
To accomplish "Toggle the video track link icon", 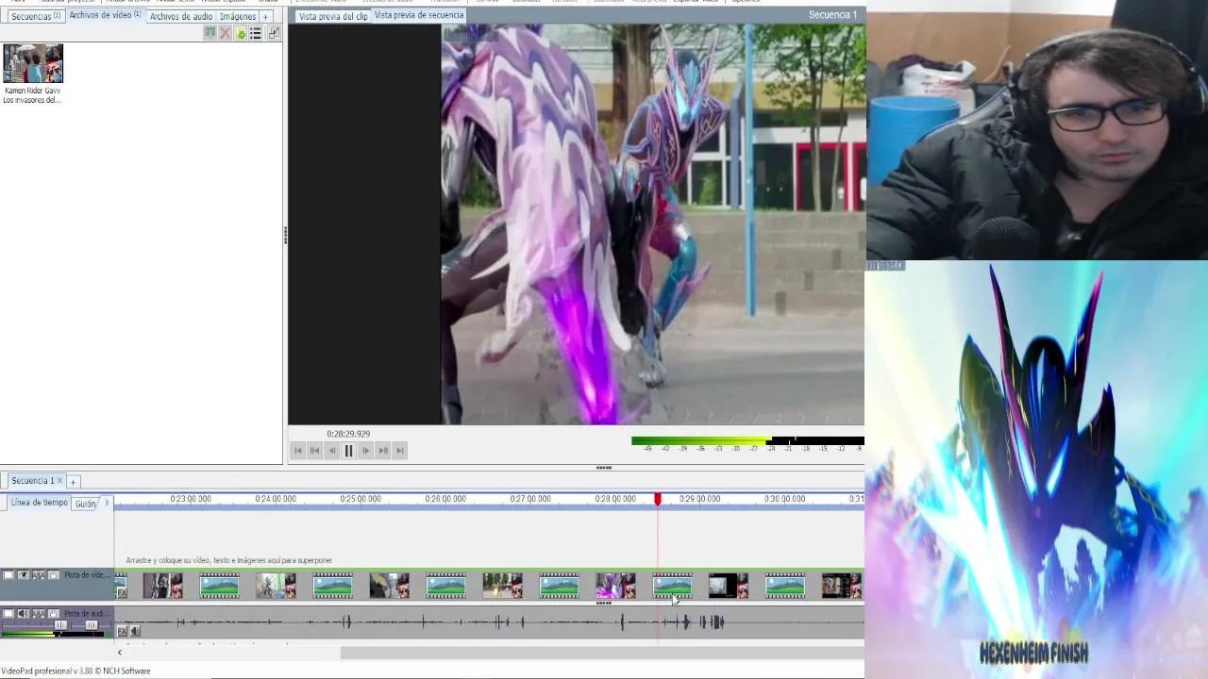I will point(39,575).
